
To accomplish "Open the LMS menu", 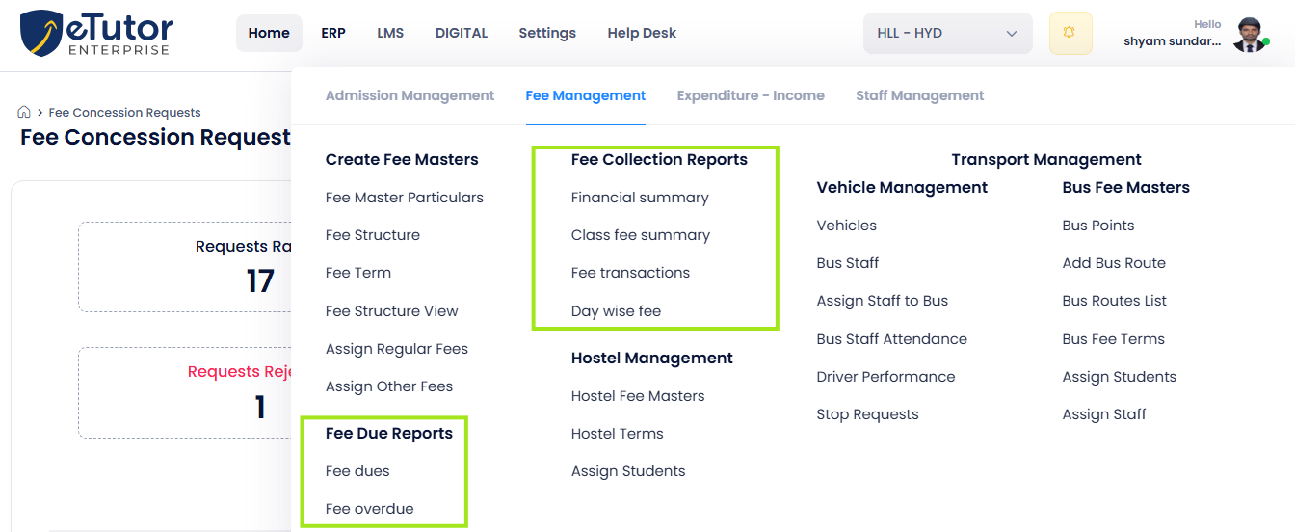I will [x=390, y=33].
